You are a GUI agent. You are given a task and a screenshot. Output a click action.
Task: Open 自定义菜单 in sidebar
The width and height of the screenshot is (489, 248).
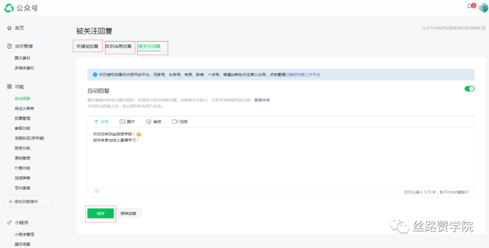[x=24, y=108]
